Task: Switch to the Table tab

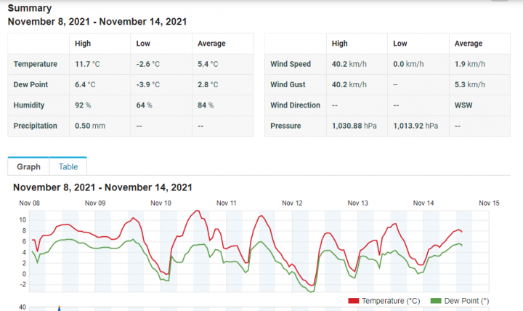Action: pos(68,166)
